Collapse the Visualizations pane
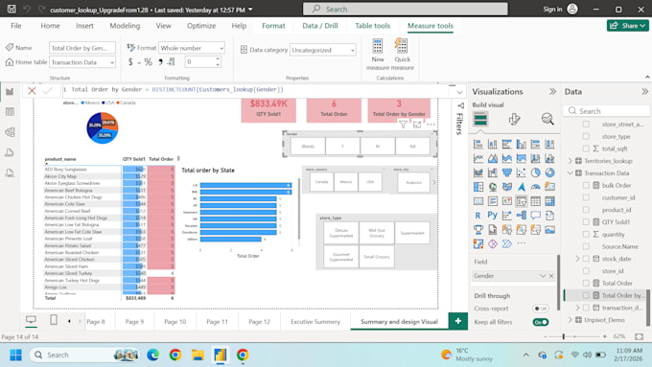 click(552, 91)
